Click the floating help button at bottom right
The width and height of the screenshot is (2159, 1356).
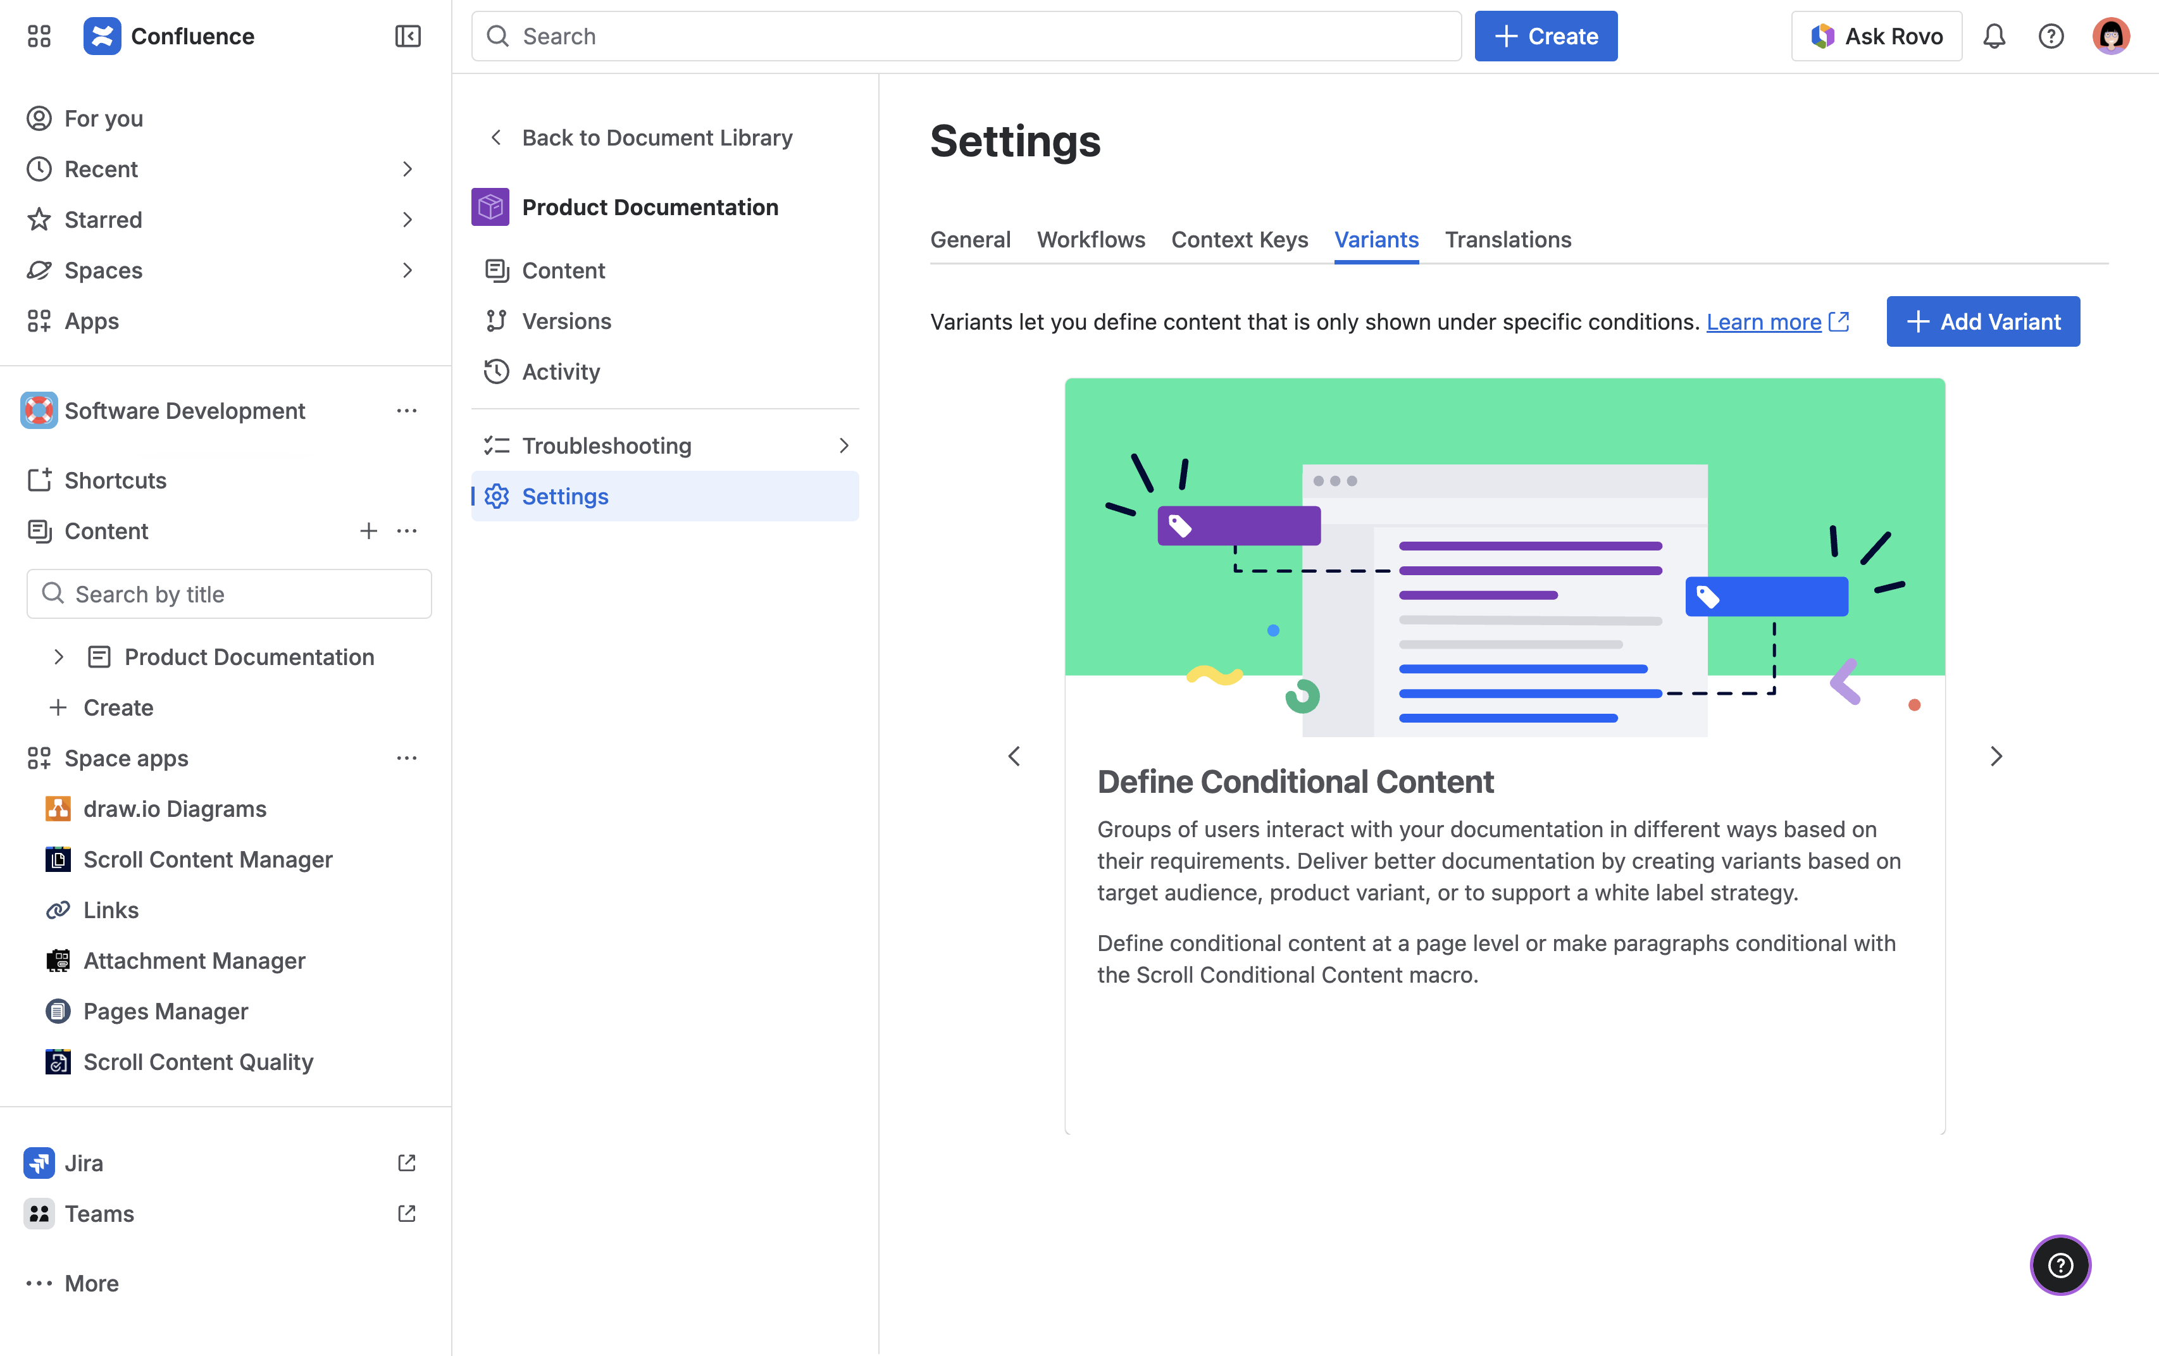[2060, 1264]
